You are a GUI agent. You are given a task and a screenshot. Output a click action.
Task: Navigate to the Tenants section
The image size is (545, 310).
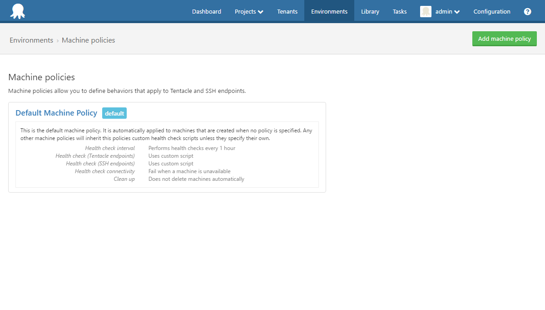pos(287,11)
